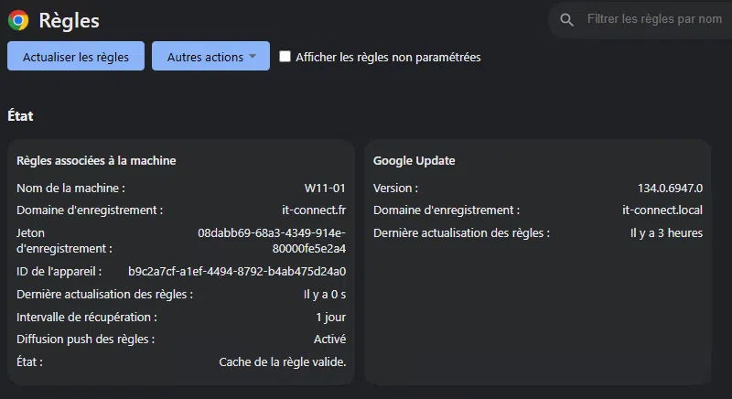This screenshot has height=399, width=732.
Task: Select the "Google Update" card title
Action: [x=414, y=161]
